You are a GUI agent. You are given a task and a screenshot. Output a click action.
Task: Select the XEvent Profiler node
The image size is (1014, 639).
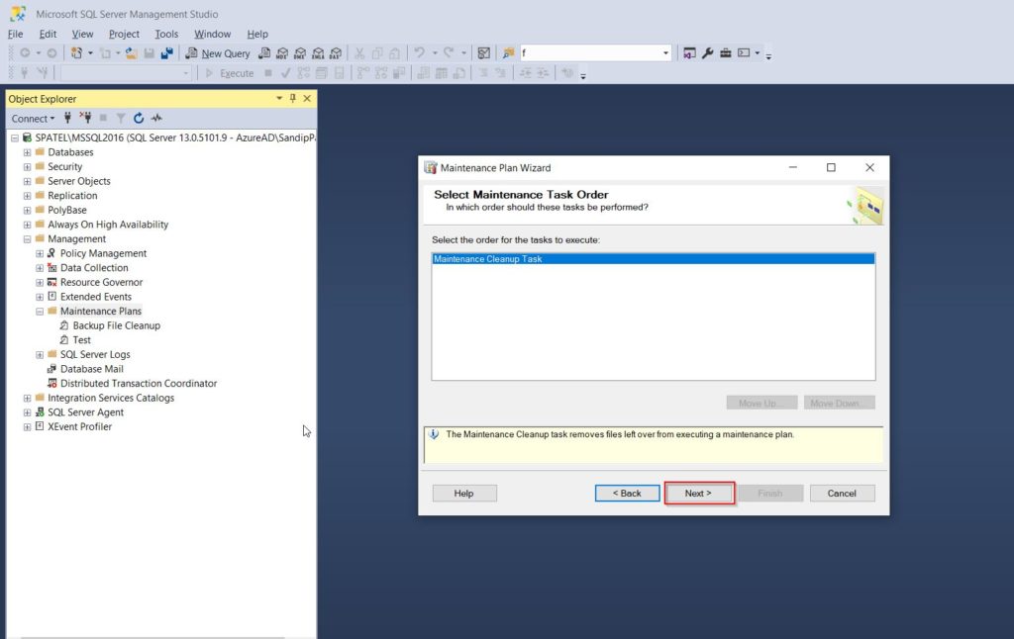pyautogui.click(x=79, y=426)
